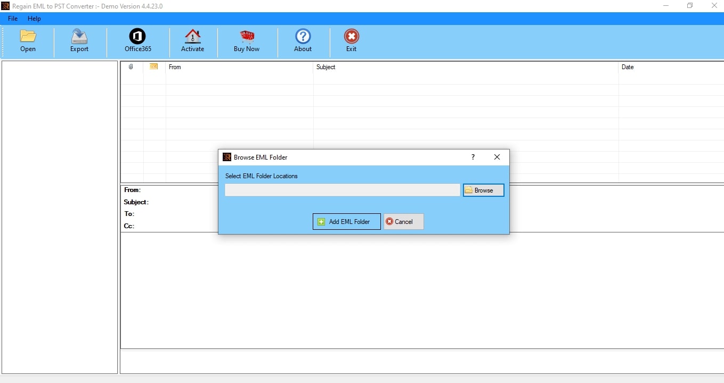The image size is (724, 383).
Task: Click the EML folder location path field
Action: (343, 190)
